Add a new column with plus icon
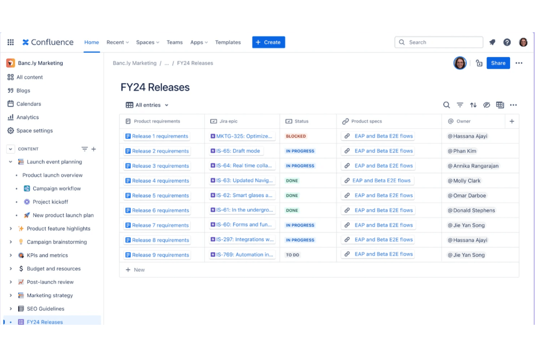The width and height of the screenshot is (535, 357). pyautogui.click(x=512, y=121)
